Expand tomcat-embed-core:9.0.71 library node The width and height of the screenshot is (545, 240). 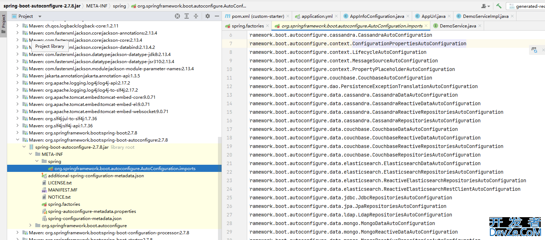pos(18,97)
